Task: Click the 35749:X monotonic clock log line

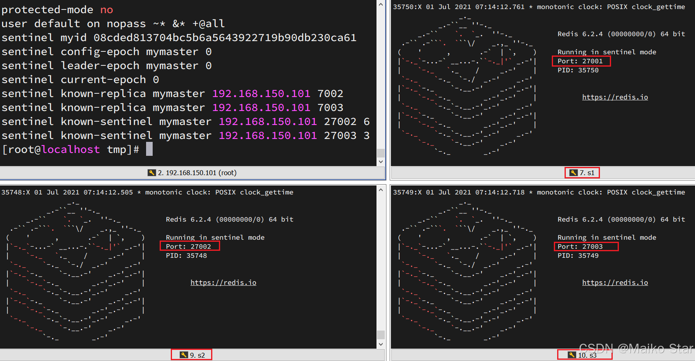Action: point(539,192)
